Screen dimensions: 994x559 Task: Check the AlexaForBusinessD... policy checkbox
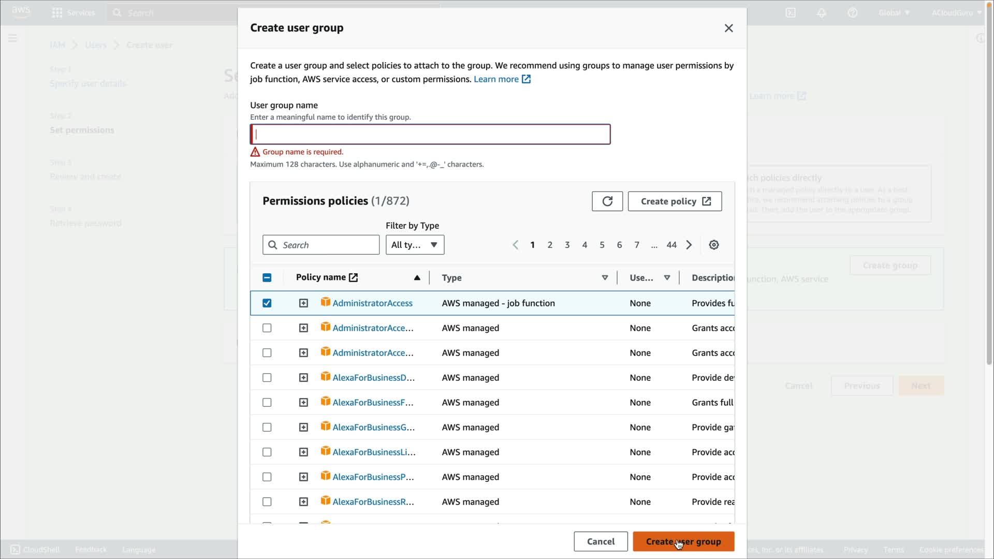tap(267, 378)
